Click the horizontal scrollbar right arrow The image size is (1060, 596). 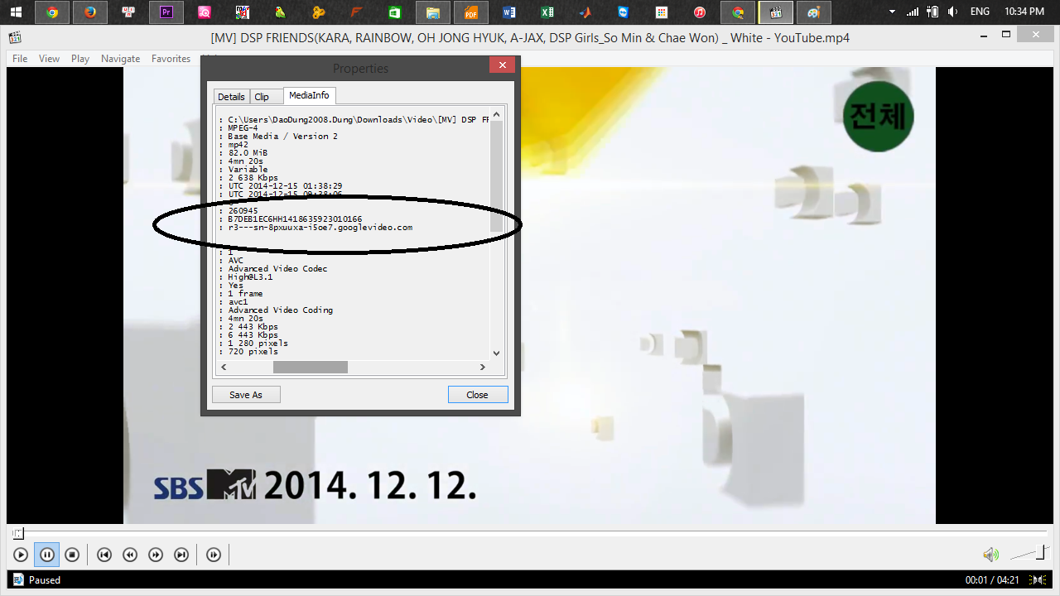point(484,367)
